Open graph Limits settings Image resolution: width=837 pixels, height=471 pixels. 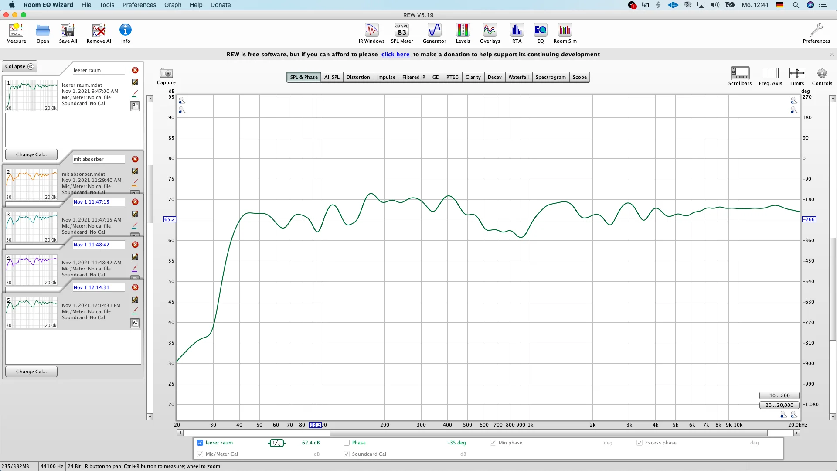point(797,76)
